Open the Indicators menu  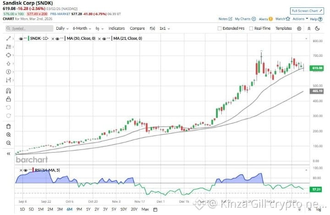(116, 28)
